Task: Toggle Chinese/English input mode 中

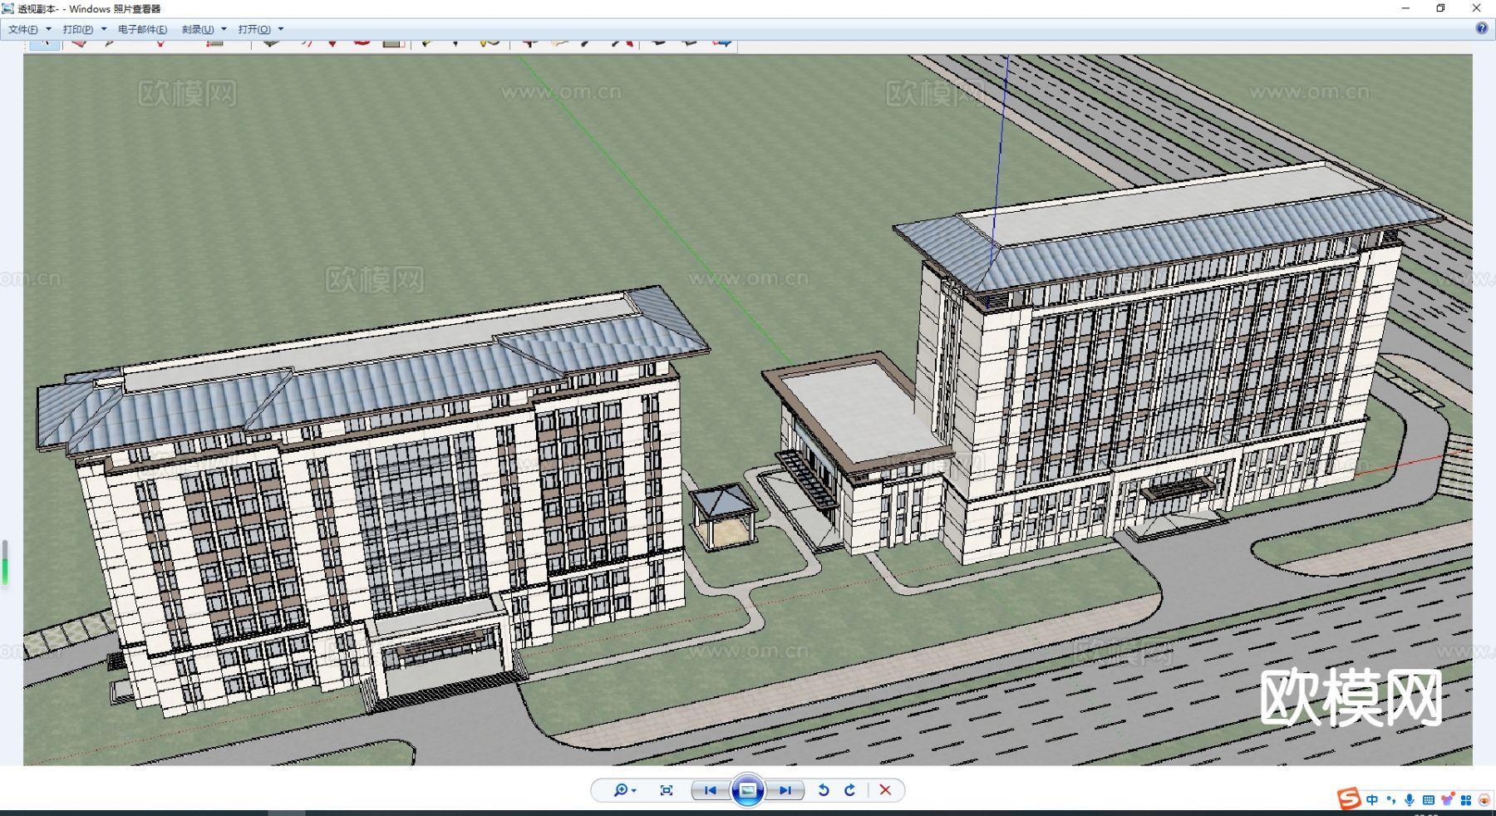Action: click(x=1371, y=799)
